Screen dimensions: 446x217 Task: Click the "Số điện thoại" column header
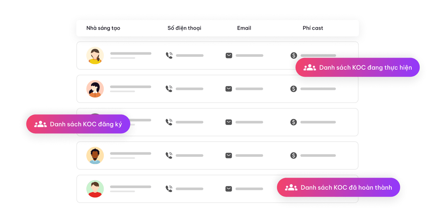[x=184, y=28]
